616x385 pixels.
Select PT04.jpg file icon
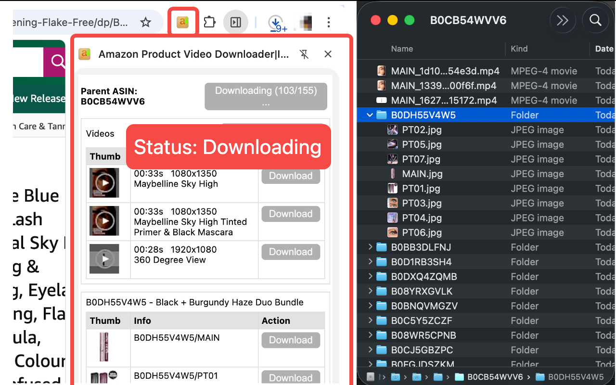pos(393,218)
